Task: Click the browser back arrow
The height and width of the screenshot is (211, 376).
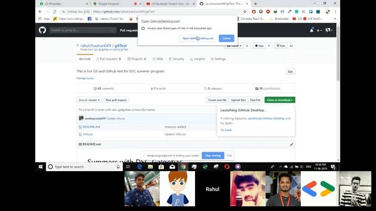Action: click(x=40, y=12)
